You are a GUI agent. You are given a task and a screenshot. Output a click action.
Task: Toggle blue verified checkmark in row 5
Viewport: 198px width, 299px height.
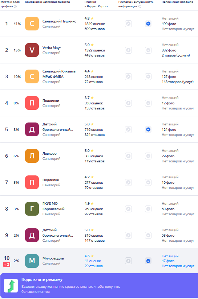(148, 130)
